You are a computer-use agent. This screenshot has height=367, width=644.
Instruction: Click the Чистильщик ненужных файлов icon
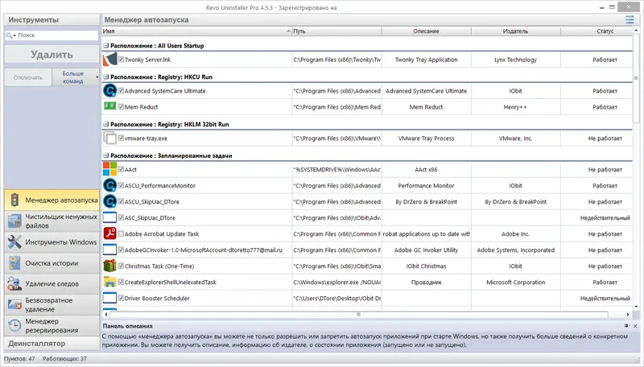tap(14, 221)
